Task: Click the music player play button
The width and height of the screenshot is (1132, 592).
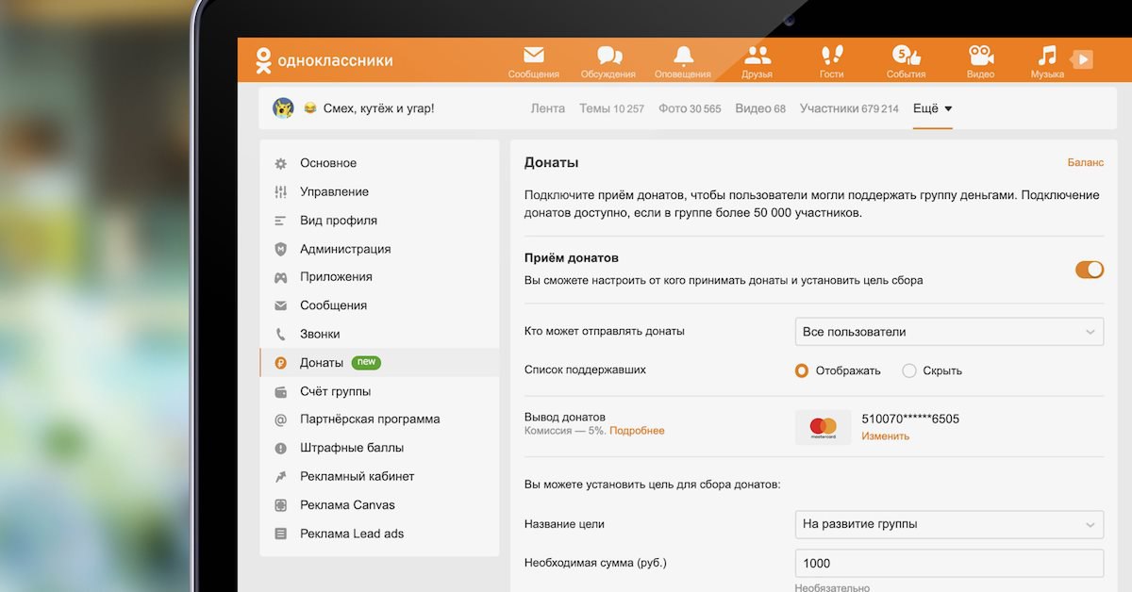Action: pos(1083,59)
